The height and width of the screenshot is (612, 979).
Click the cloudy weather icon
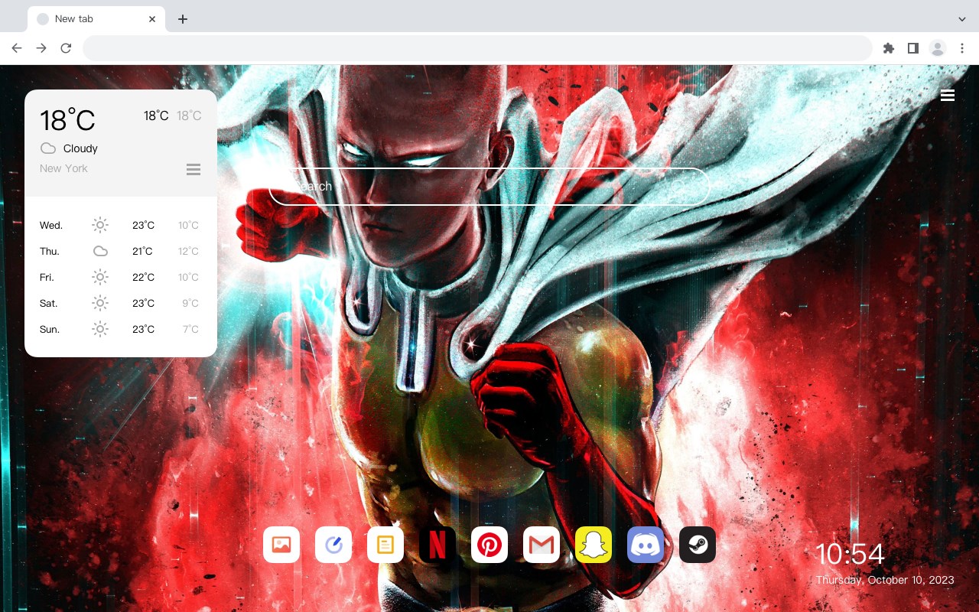[x=48, y=148]
